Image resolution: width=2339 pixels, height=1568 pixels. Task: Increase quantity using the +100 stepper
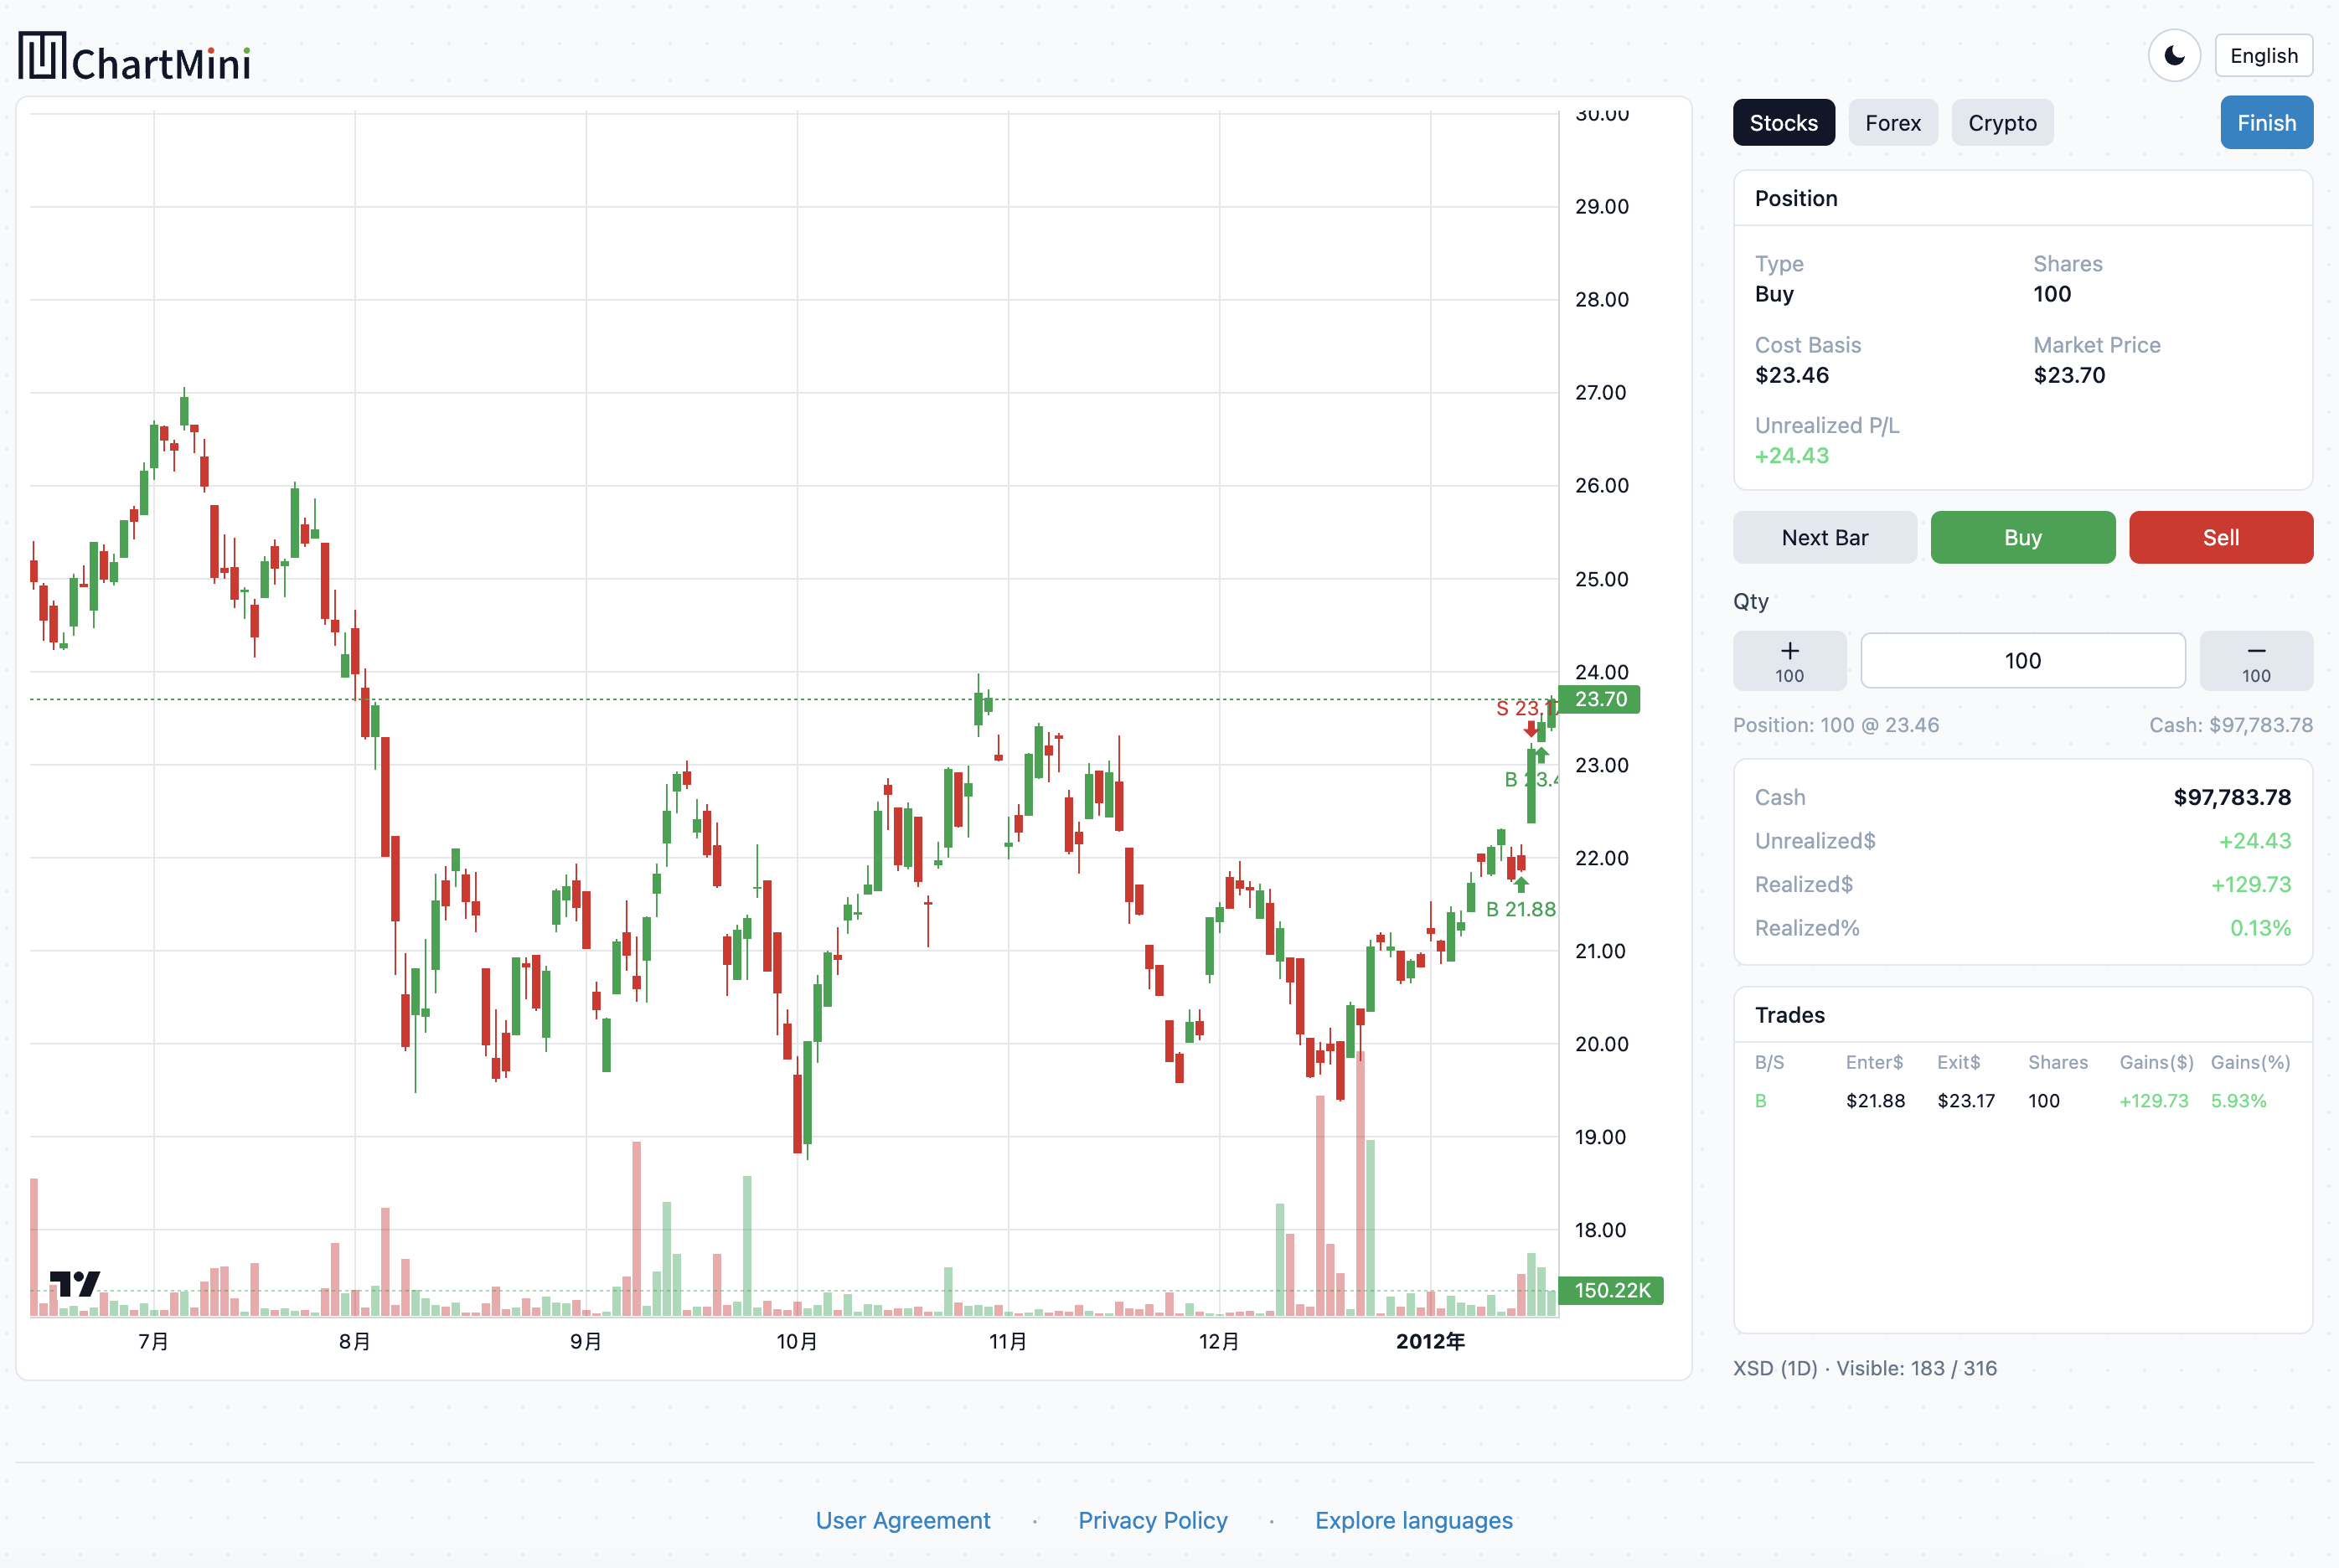(1789, 660)
